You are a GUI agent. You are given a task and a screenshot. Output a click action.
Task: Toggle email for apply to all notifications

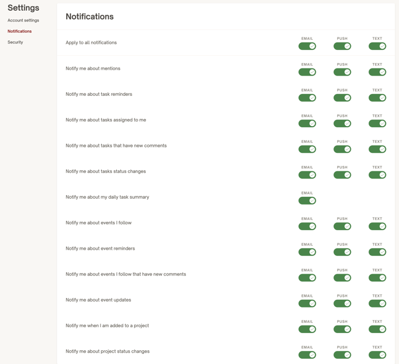307,46
